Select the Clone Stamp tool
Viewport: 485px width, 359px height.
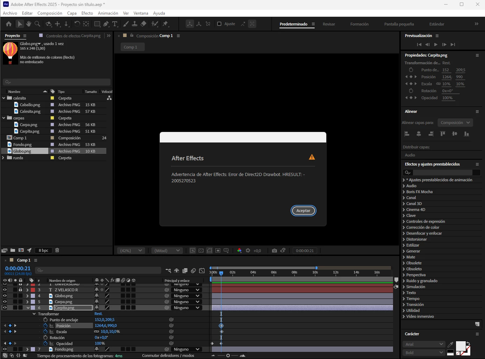tap(135, 24)
